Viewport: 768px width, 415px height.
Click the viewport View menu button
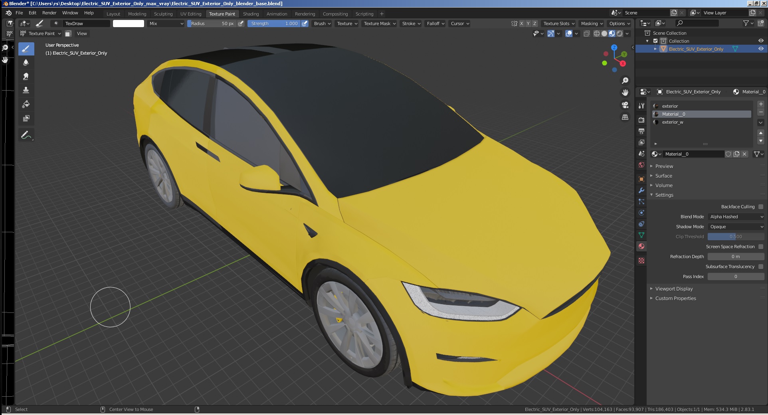tap(82, 34)
